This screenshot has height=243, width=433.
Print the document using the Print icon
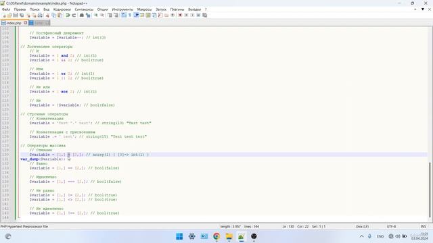click(40, 15)
